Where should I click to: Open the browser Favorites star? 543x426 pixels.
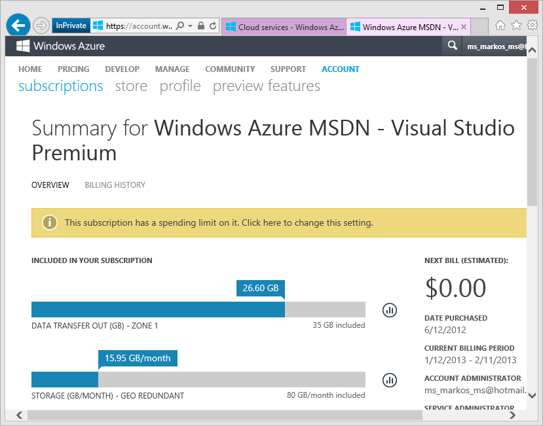(516, 26)
